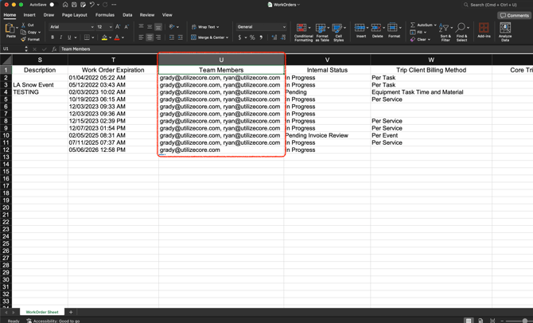This screenshot has width=533, height=323.
Task: Align text to the left
Action: tap(141, 37)
